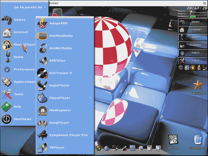Click the green S icon in bottom dock

[x=99, y=148]
